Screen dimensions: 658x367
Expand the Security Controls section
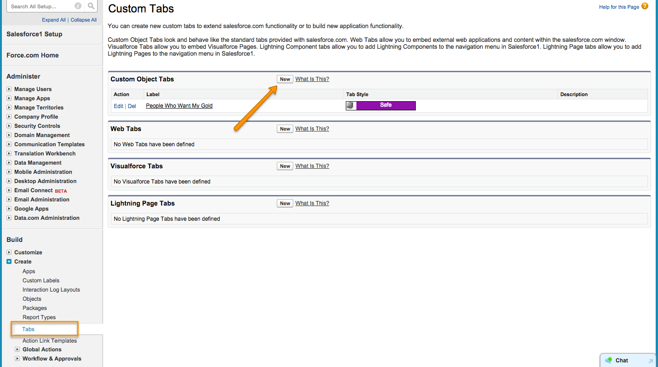pyautogui.click(x=9, y=126)
